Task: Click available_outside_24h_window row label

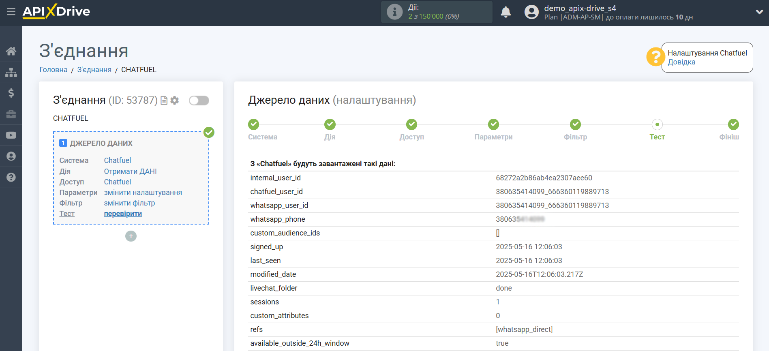Action: [x=300, y=343]
